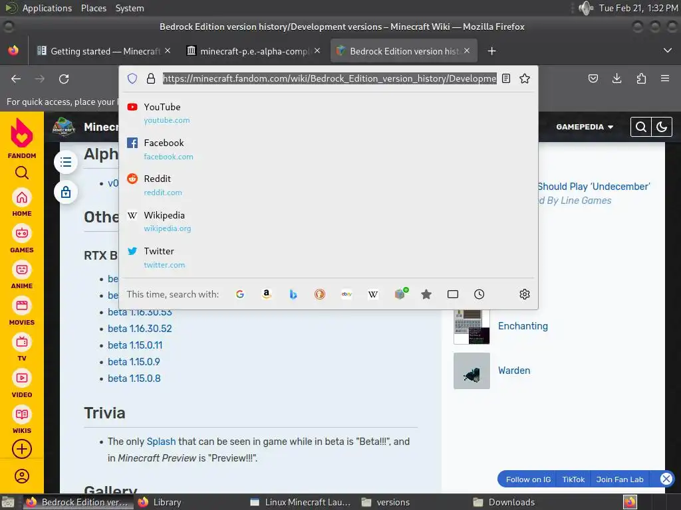Open the Splash wiki link
The height and width of the screenshot is (510, 681).
(x=161, y=442)
